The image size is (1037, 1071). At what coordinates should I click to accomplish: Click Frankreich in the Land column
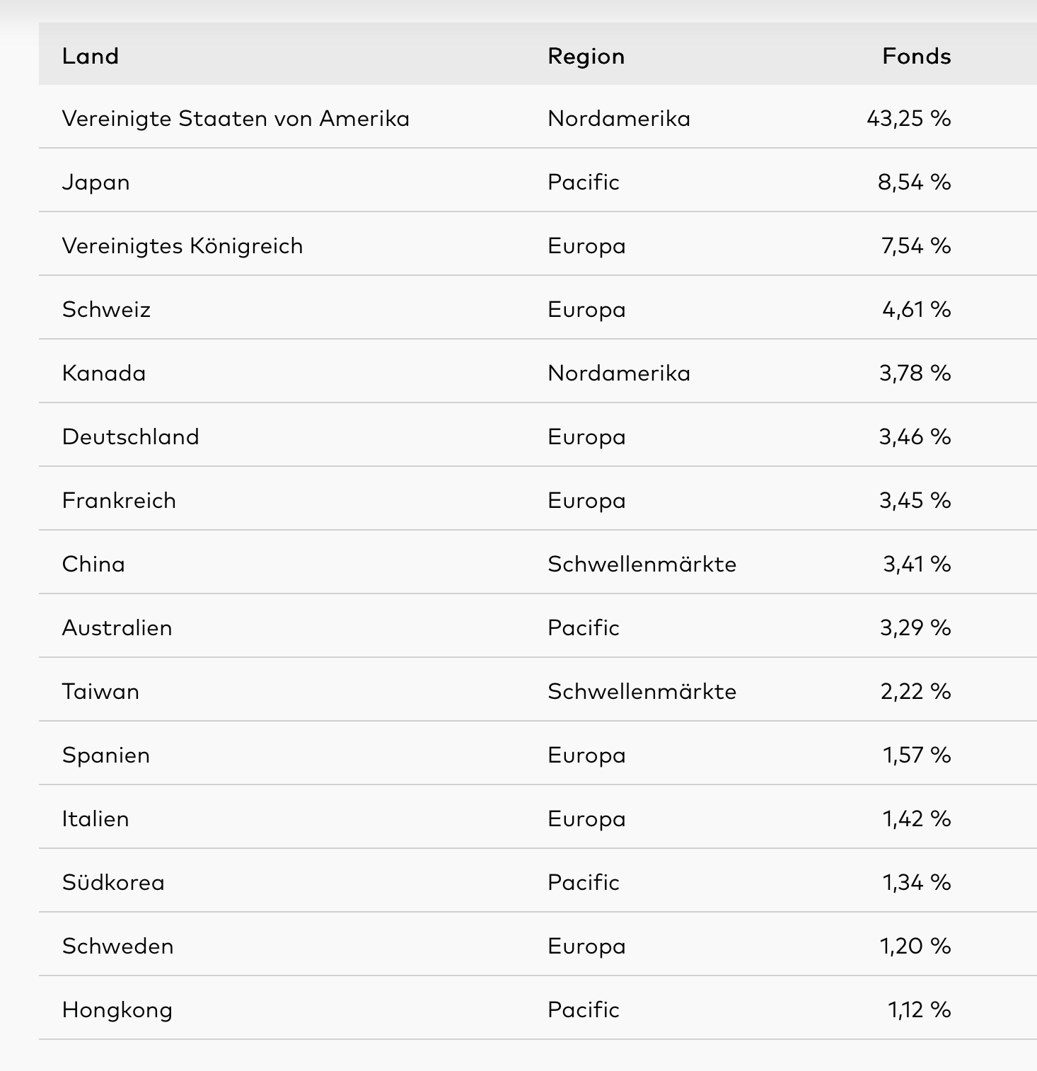click(119, 500)
